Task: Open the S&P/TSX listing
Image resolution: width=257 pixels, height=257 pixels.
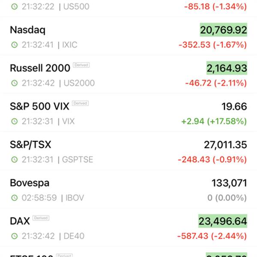Action: [x=128, y=151]
